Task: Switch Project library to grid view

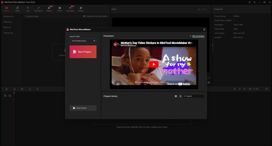Action: coord(176,96)
